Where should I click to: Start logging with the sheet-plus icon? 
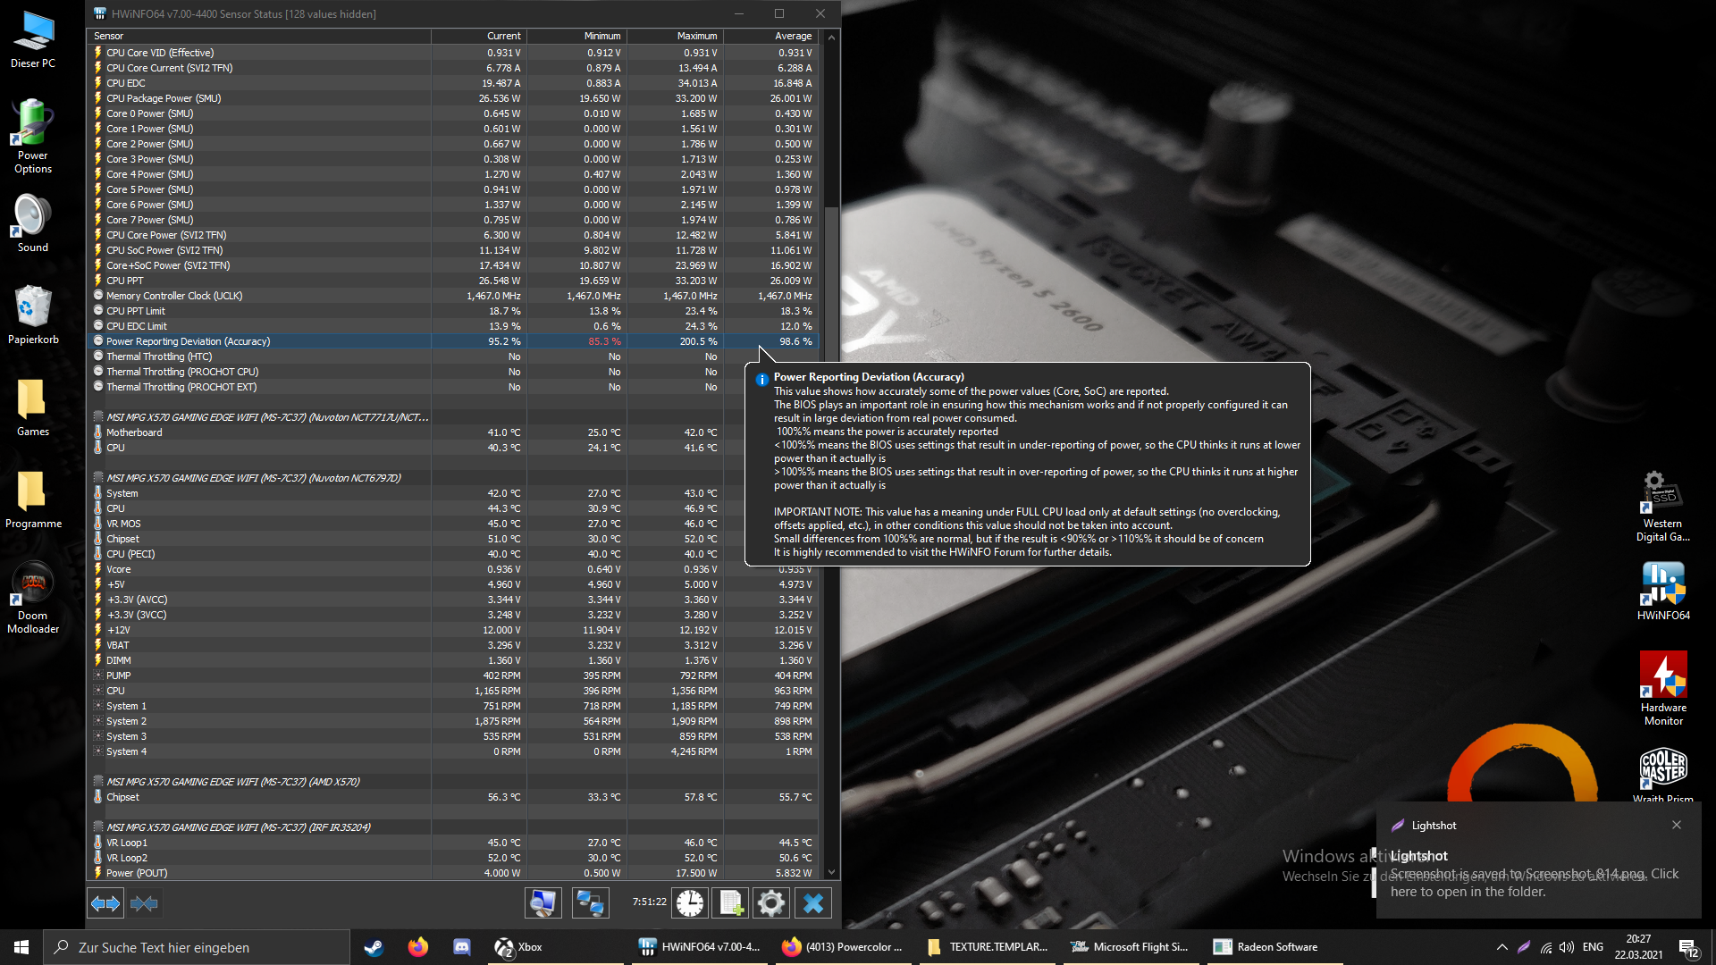click(x=731, y=903)
